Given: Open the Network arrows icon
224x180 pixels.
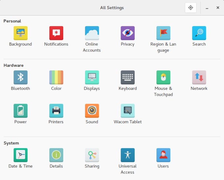Looking at the screenshot, I should pyautogui.click(x=199, y=77).
